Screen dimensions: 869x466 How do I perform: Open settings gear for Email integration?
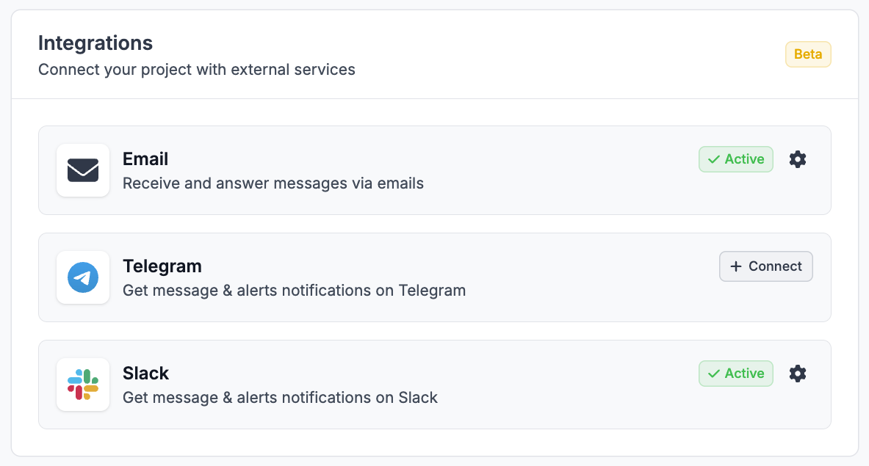pos(798,159)
